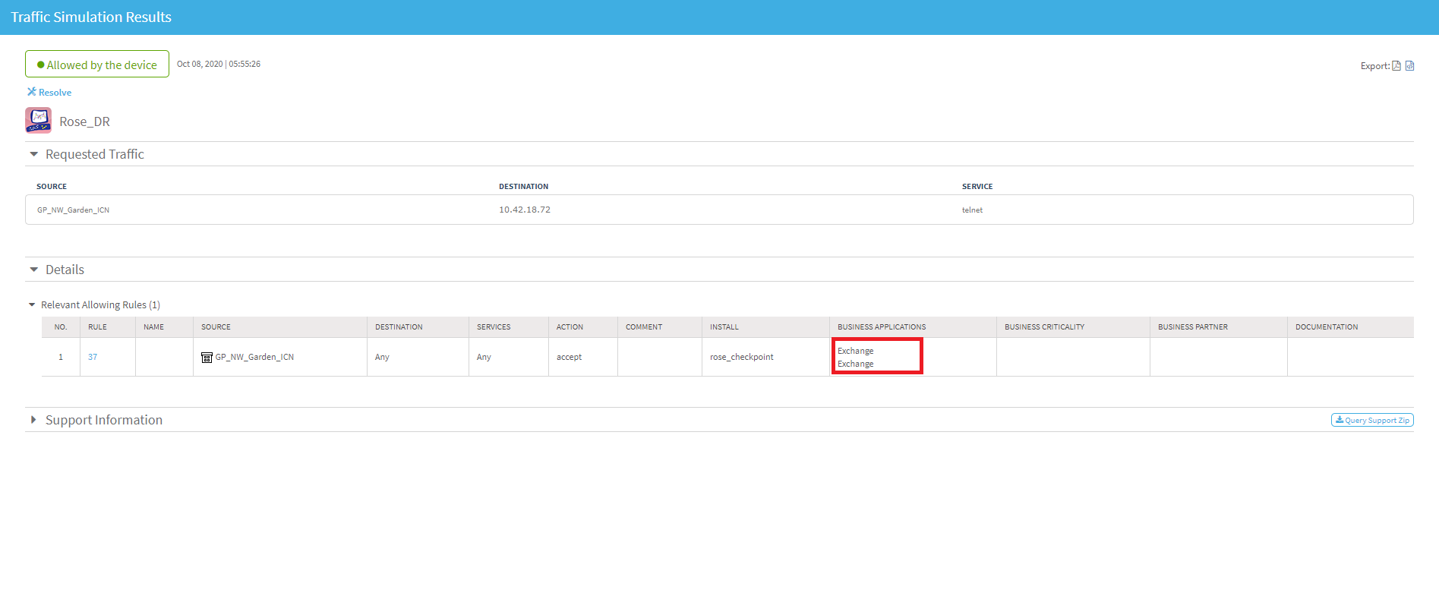Image resolution: width=1439 pixels, height=593 pixels.
Task: Click the Resolve wrench icon
Action: point(32,92)
